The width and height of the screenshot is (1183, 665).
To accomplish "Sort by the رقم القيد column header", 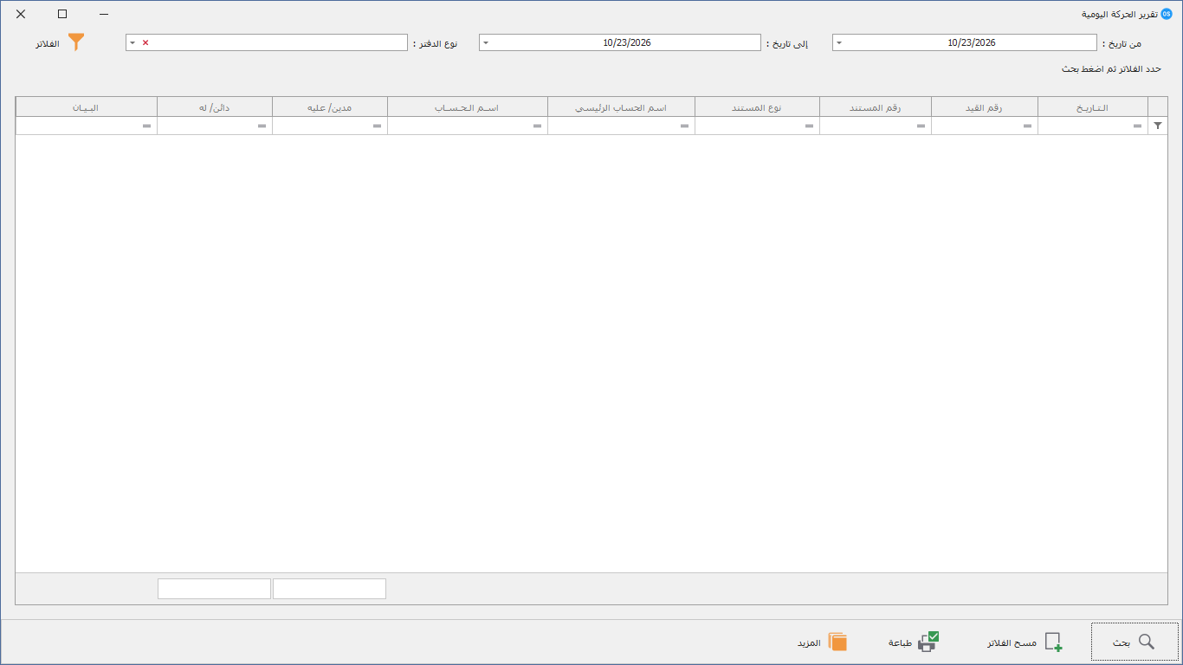I will pyautogui.click(x=985, y=107).
